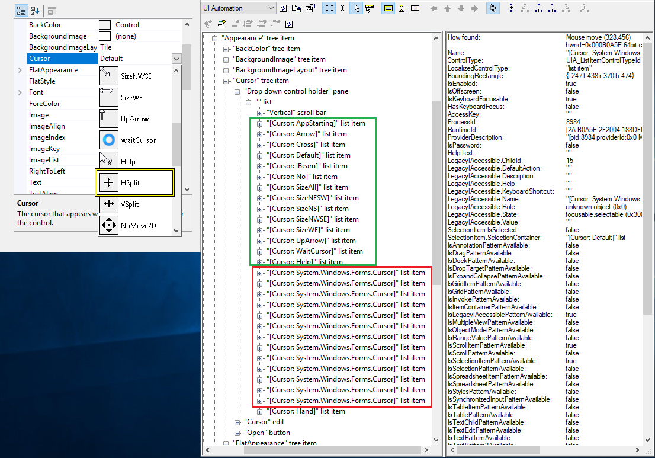Image resolution: width=655 pixels, height=458 pixels.
Task: Select the HSplit cursor option
Action: (x=134, y=182)
